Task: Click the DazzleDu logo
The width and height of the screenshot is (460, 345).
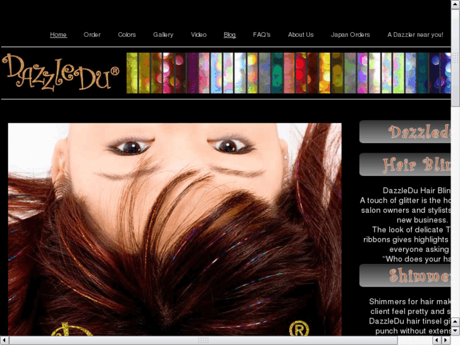Action: coord(61,73)
